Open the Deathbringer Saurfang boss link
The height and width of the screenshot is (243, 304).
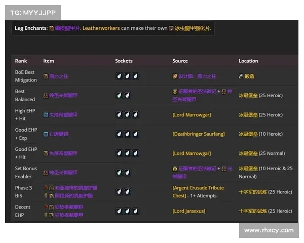(199, 134)
